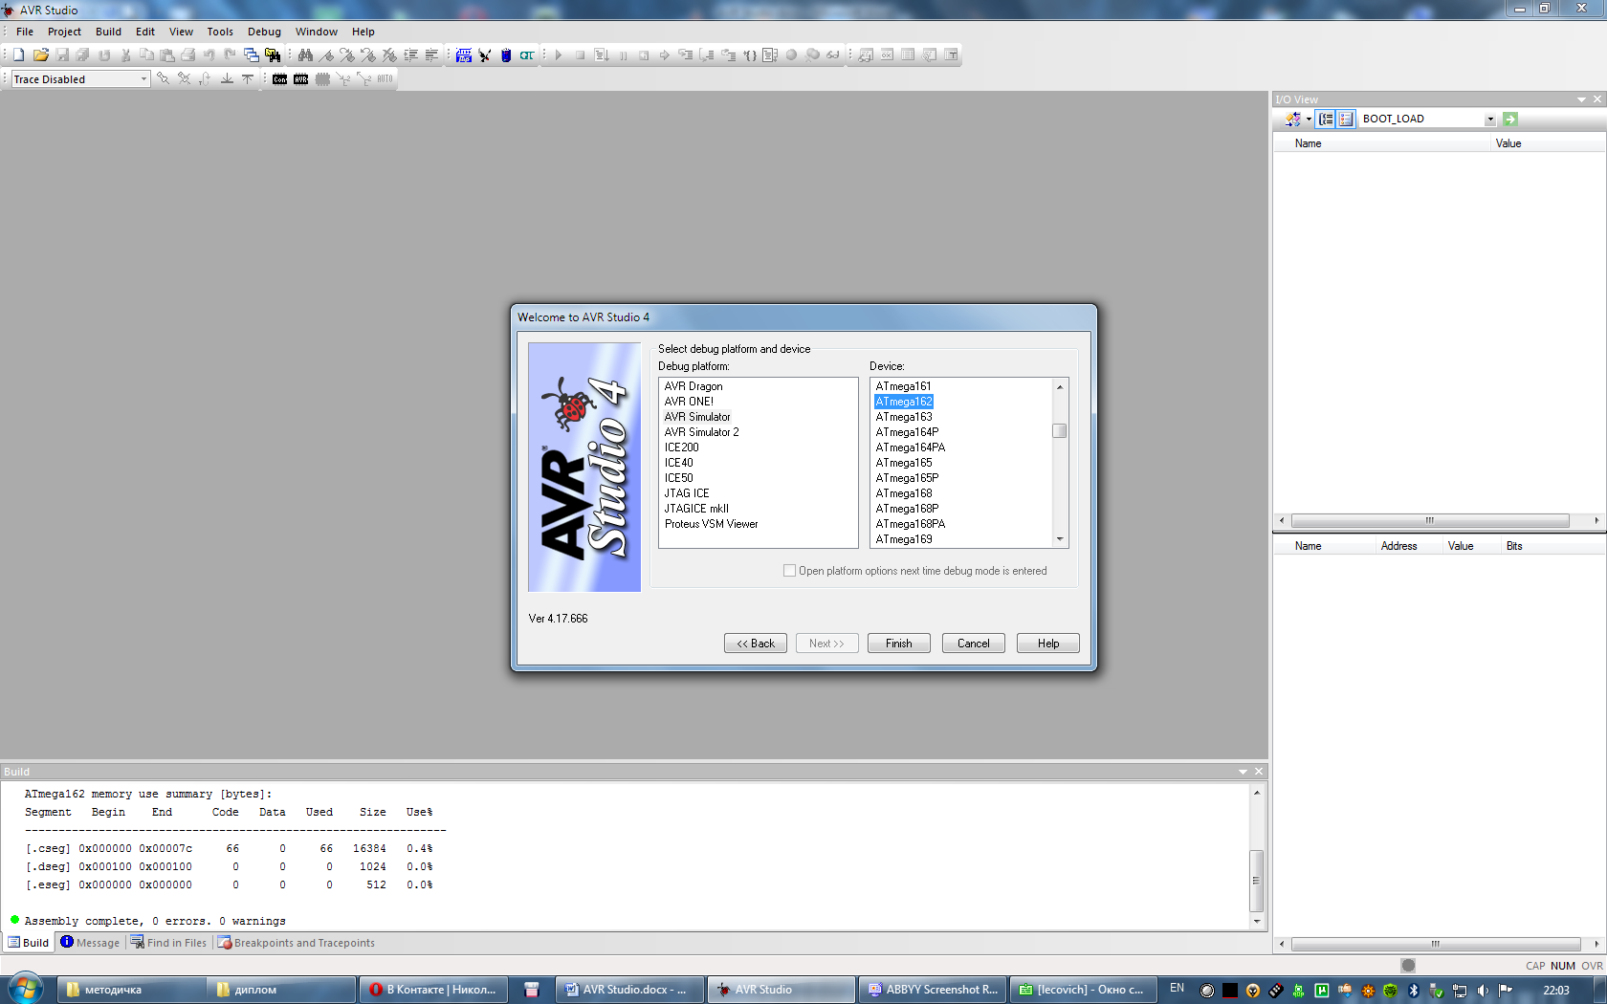Click the Cut scissors icon
This screenshot has height=1004, width=1607.
pos(125,55)
